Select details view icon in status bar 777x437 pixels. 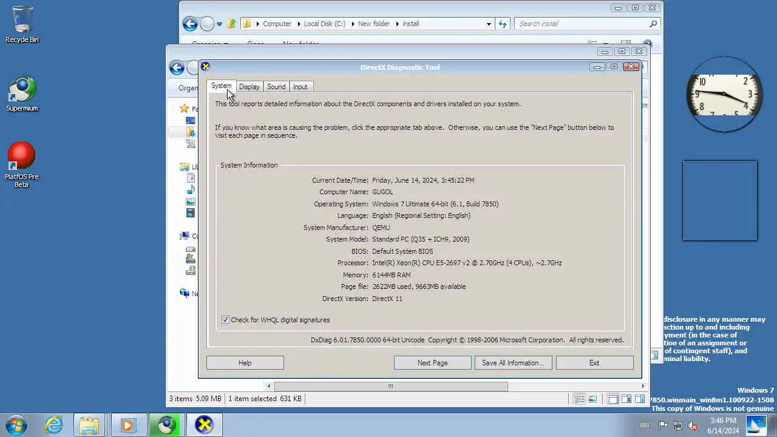click(580, 399)
